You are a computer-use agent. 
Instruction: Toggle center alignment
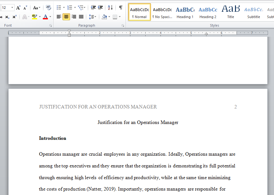[x=66, y=17]
